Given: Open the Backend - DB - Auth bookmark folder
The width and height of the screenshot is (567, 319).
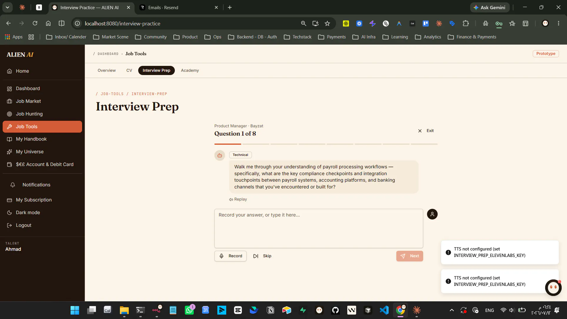Looking at the screenshot, I should [x=252, y=37].
